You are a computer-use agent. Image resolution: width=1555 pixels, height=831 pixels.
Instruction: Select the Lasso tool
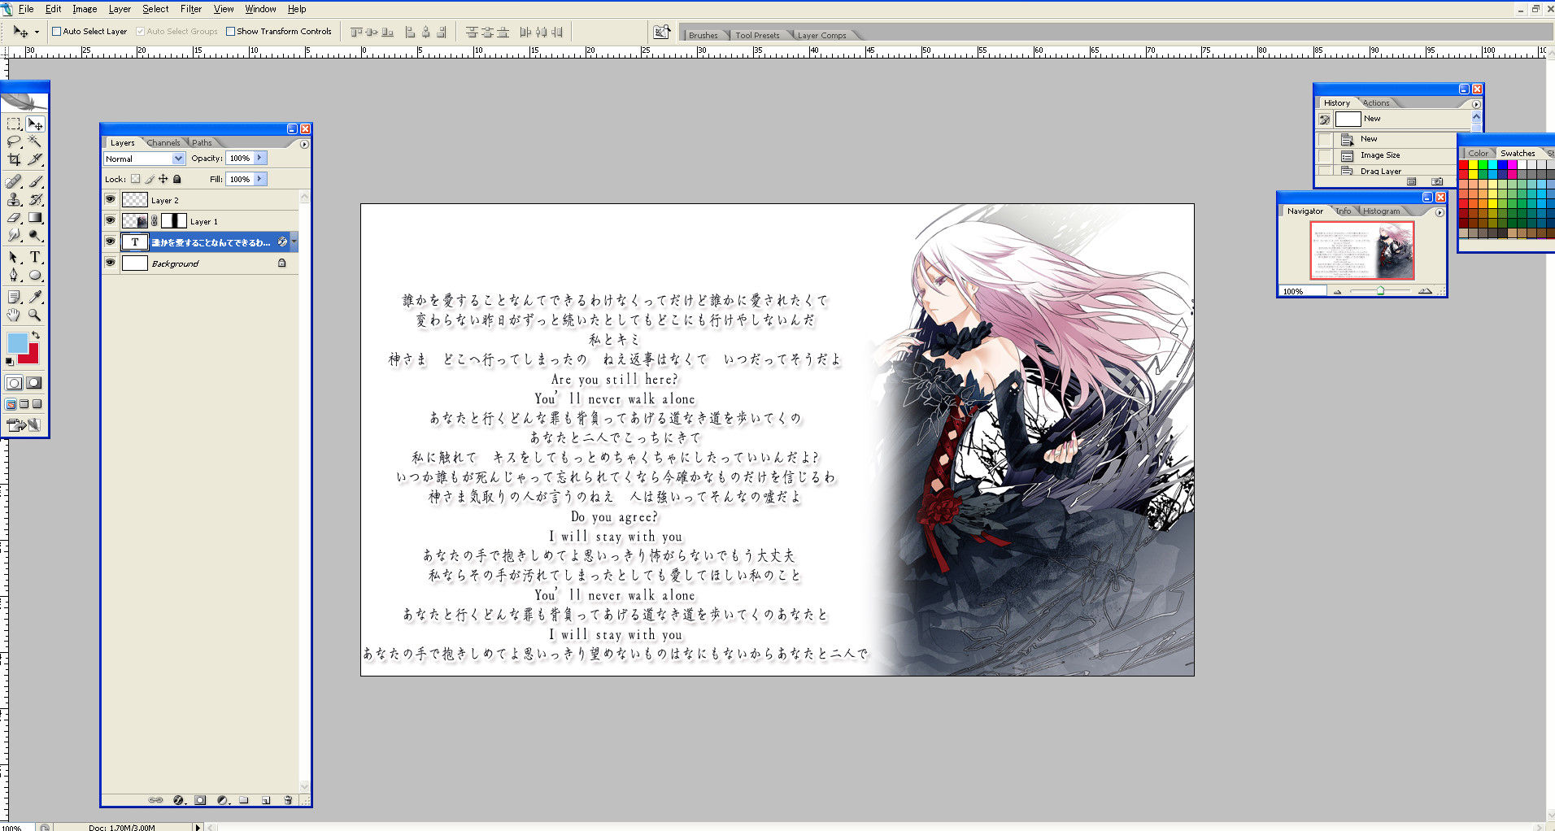click(x=14, y=142)
